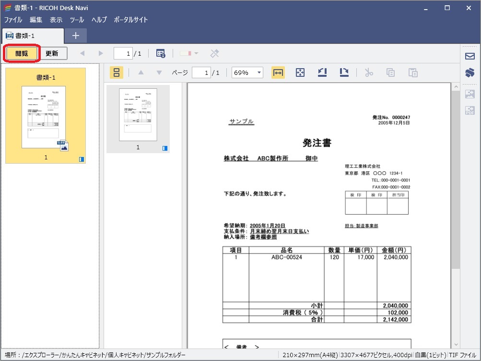481x361 pixels.
Task: Select the highlight color swatch
Action: coord(186,53)
